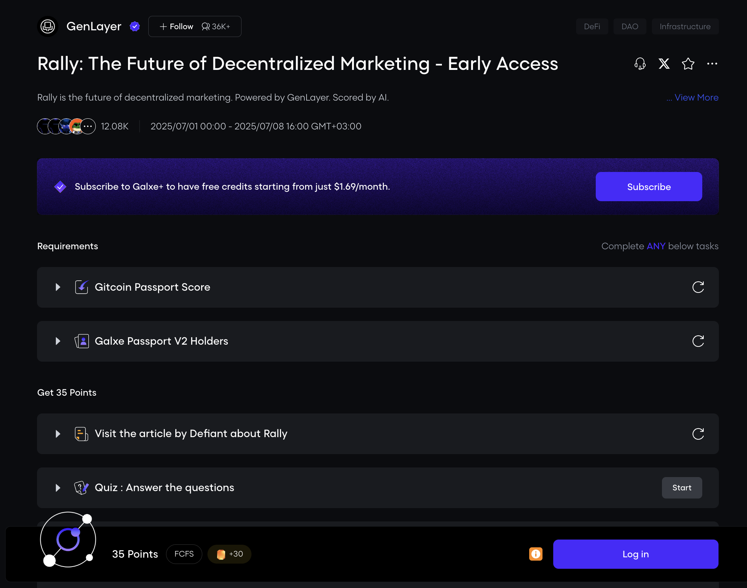Screen dimensions: 747x588
Task: Click the FCFS badge
Action: [x=184, y=554]
